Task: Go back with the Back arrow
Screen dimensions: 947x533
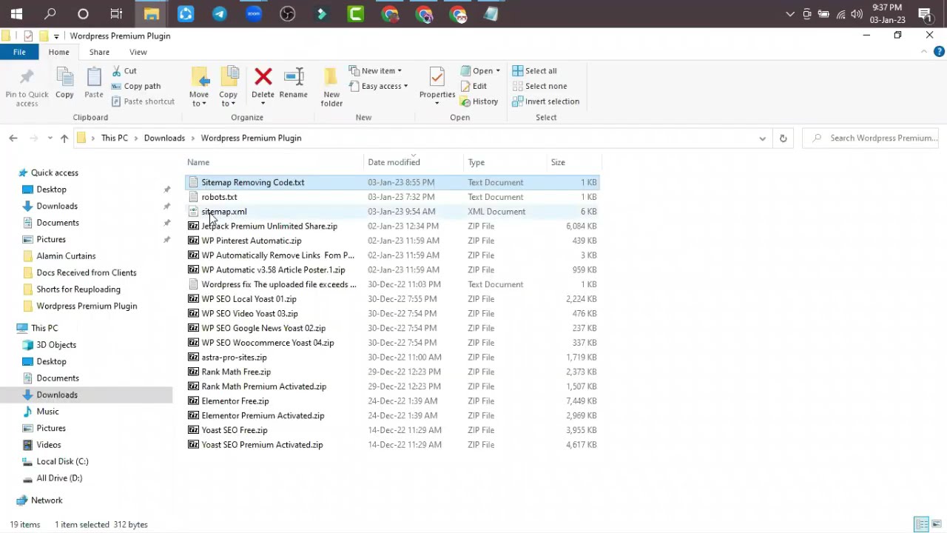Action: tap(13, 138)
